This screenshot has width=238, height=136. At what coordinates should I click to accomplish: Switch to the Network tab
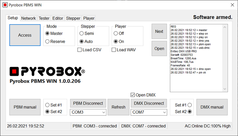29,18
